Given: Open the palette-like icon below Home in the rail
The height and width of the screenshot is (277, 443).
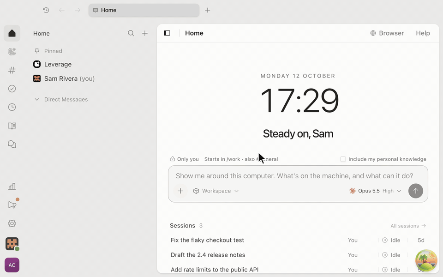Looking at the screenshot, I should [12, 52].
